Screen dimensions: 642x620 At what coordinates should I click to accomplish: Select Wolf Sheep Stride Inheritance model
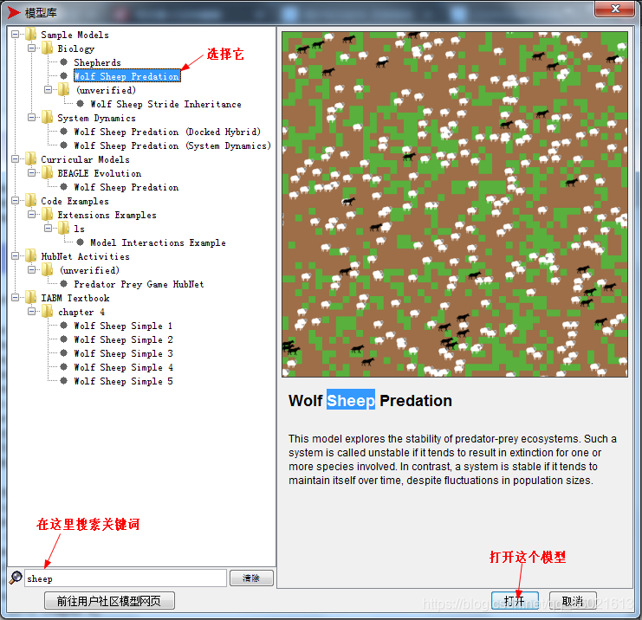165,104
